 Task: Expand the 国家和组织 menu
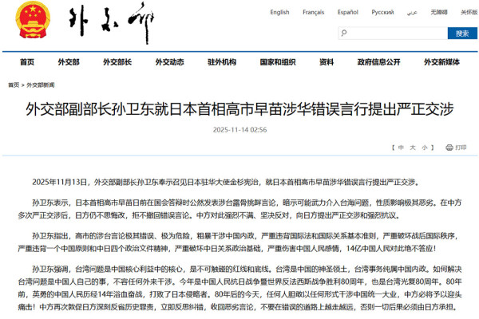(x=277, y=62)
